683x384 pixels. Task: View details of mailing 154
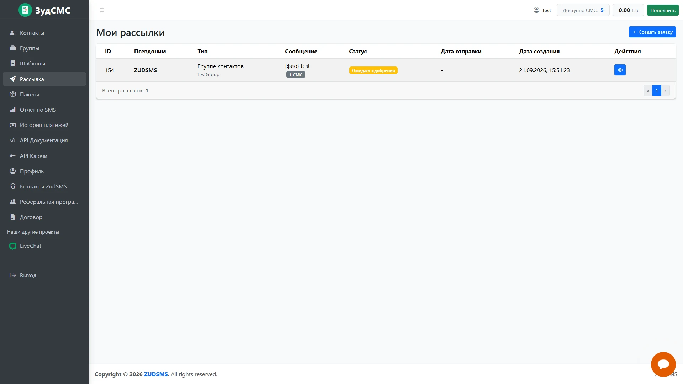[x=620, y=70]
